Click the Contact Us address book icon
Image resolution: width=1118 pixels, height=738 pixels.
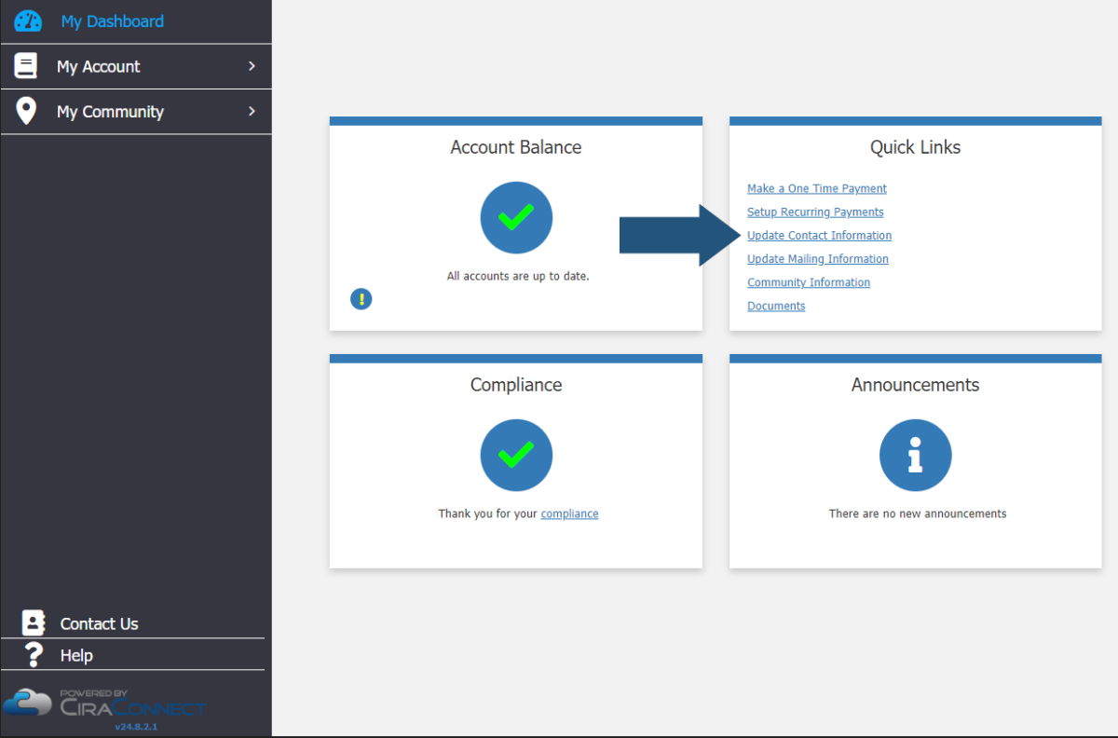point(34,623)
